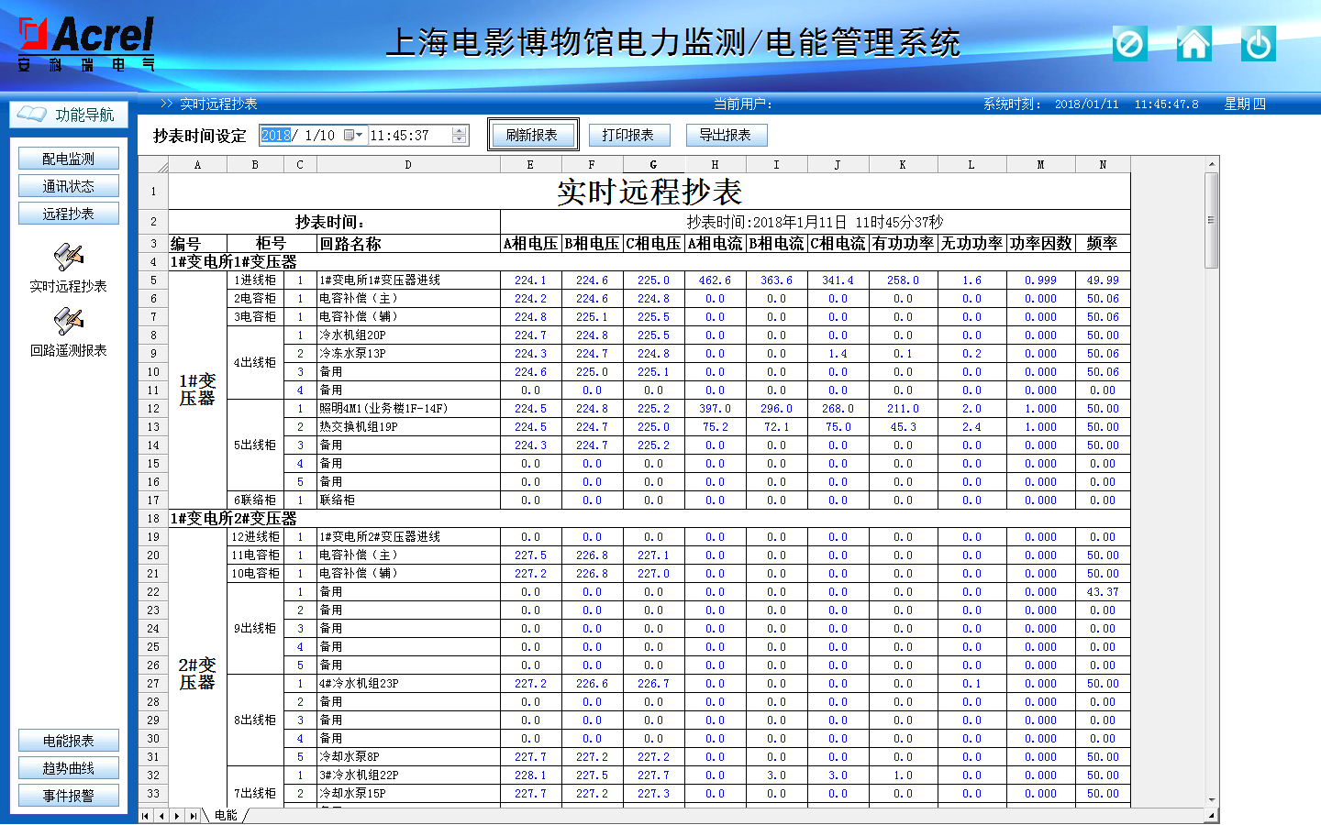Image resolution: width=1321 pixels, height=825 pixels.
Task: Open 实时远程抄表 icon in sidebar
Action: [x=68, y=257]
